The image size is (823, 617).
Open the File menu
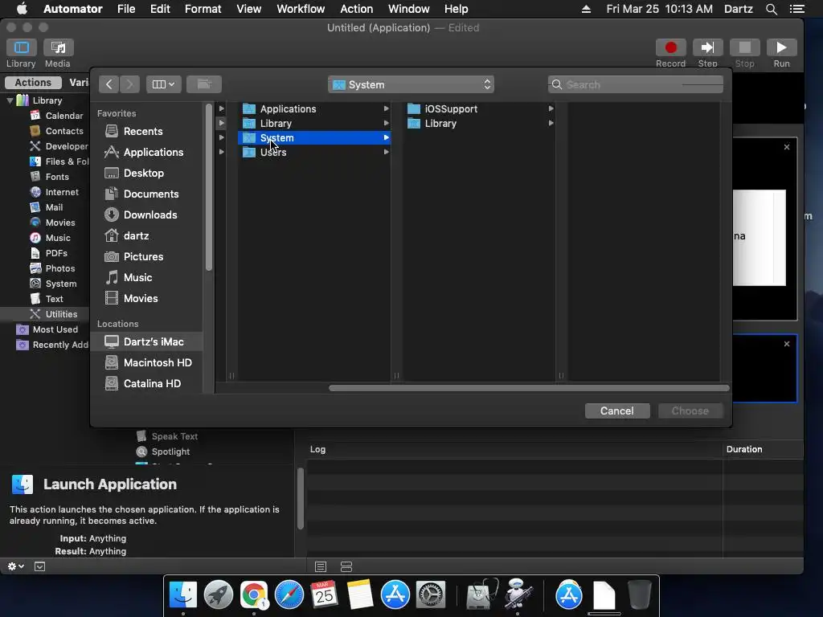point(126,9)
